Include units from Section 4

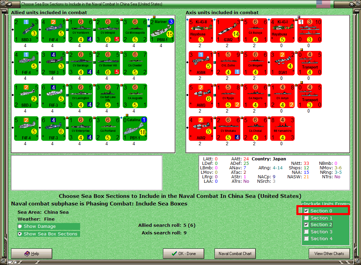(306, 238)
